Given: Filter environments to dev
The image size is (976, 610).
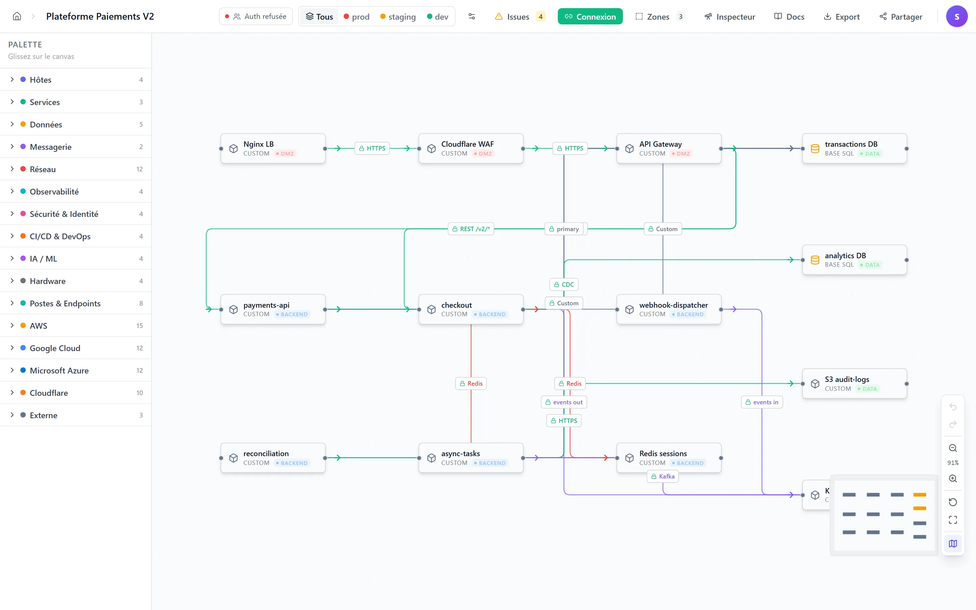Looking at the screenshot, I should [x=438, y=17].
